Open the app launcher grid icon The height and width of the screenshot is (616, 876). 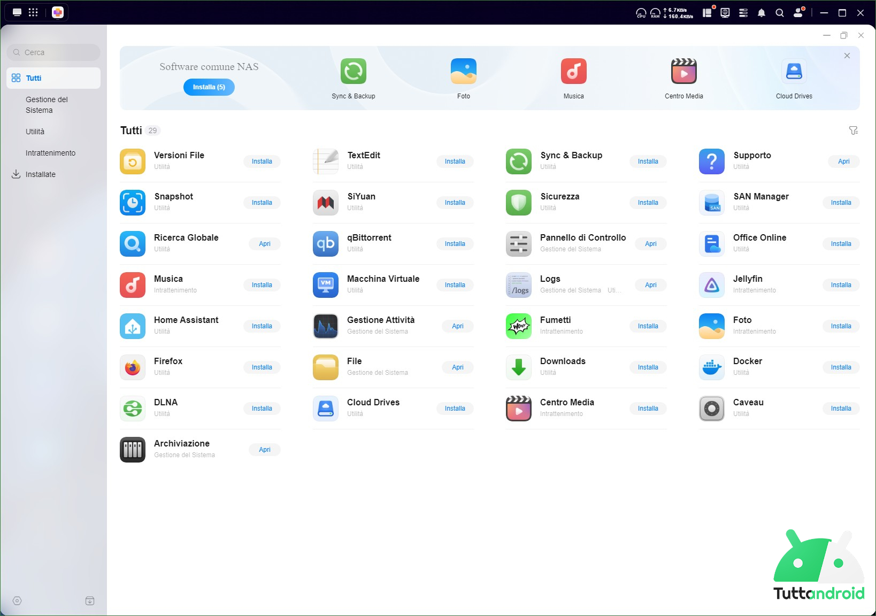pyautogui.click(x=33, y=12)
